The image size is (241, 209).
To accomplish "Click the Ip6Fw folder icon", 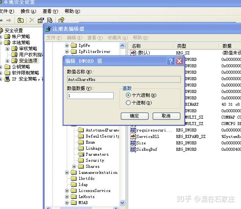I will (x=74, y=45).
